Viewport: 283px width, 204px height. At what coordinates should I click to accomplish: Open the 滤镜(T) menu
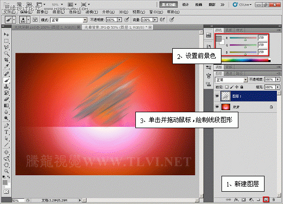tap(92, 12)
